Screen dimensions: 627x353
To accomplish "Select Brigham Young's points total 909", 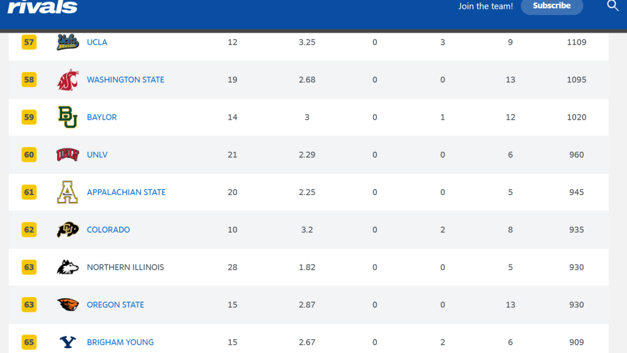I will [x=577, y=342].
